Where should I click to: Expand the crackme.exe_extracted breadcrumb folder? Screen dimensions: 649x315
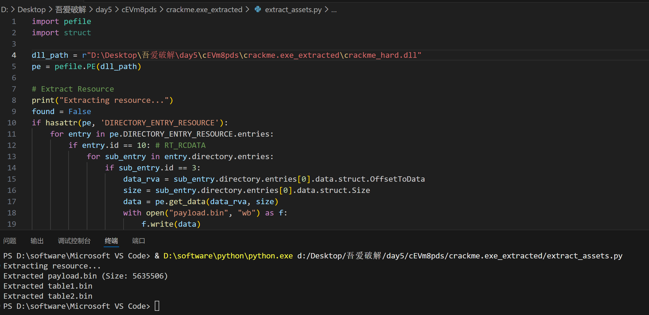point(204,10)
